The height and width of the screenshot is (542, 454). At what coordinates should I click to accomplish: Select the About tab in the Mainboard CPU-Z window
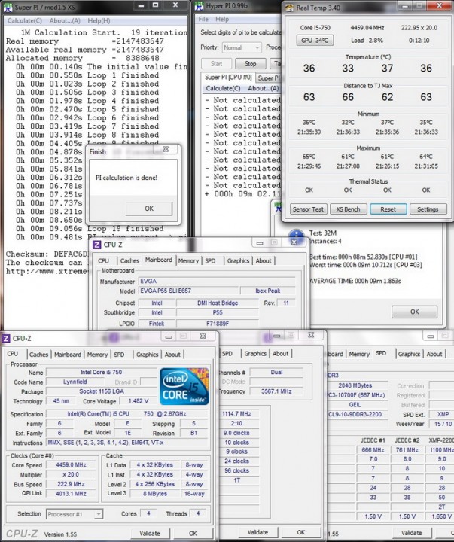pos(264,261)
